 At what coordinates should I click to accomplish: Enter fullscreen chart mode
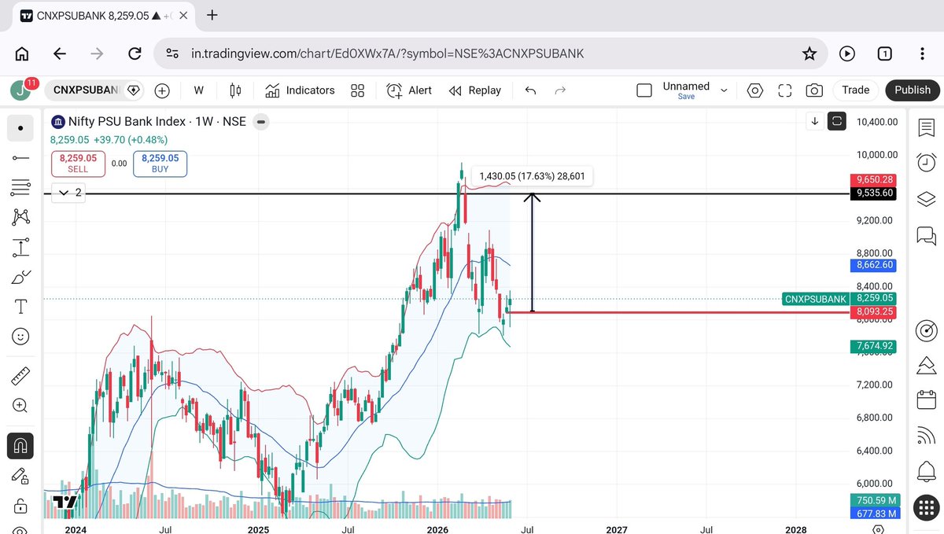(x=784, y=90)
